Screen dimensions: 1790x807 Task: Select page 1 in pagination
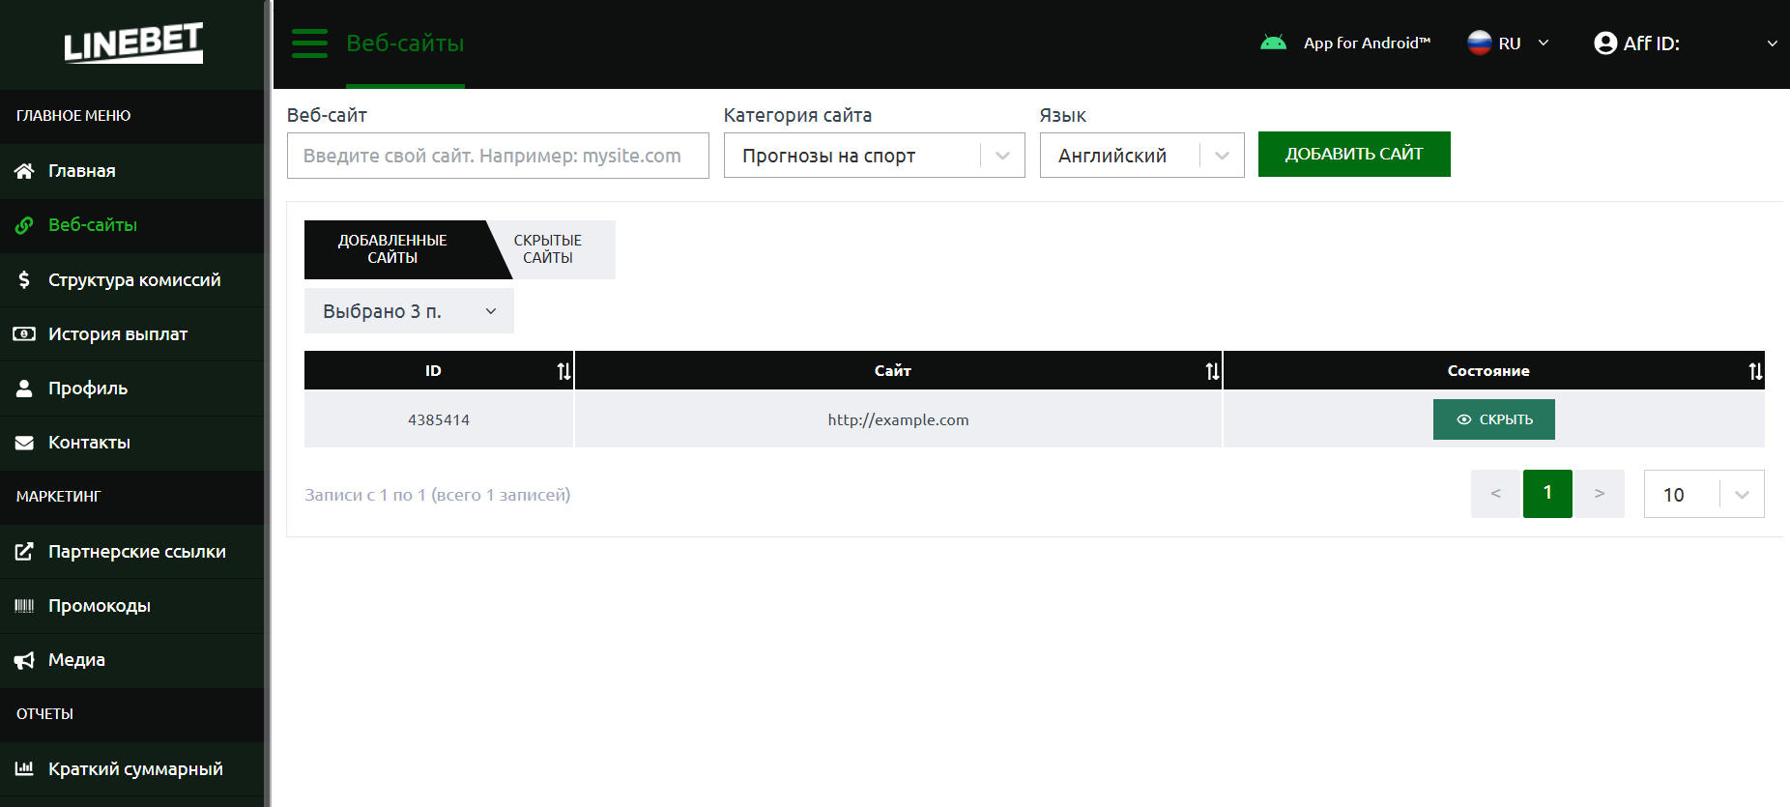tap(1547, 494)
